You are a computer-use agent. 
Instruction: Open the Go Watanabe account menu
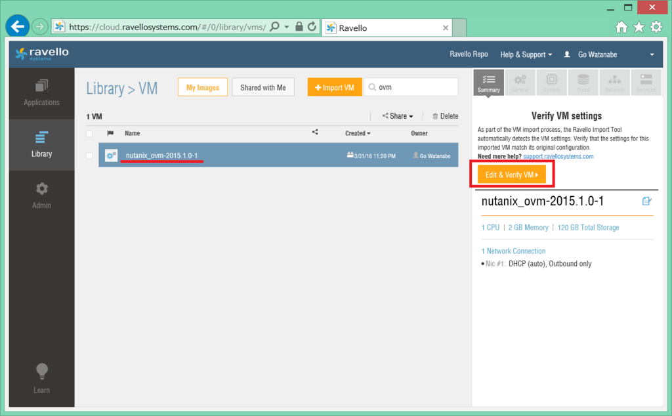[597, 54]
